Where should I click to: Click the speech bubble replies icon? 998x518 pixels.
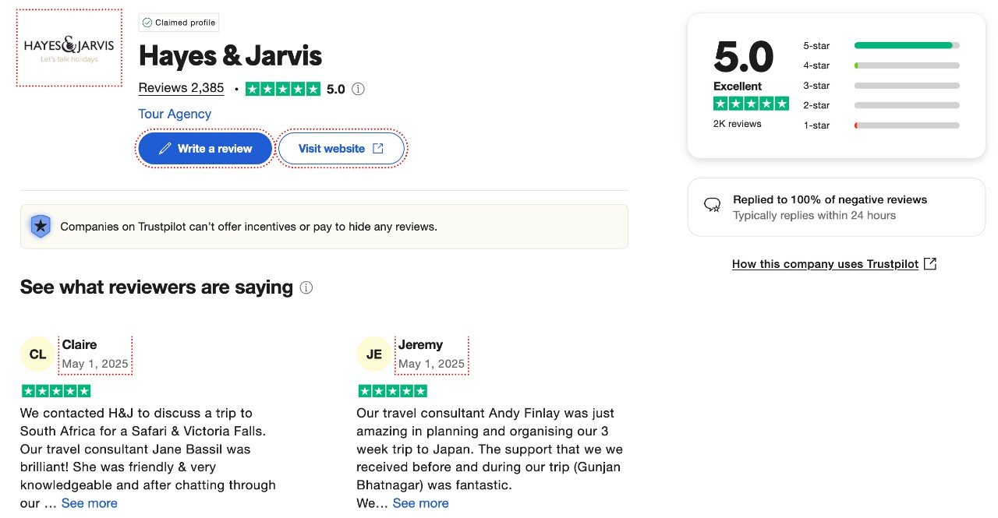coord(712,206)
